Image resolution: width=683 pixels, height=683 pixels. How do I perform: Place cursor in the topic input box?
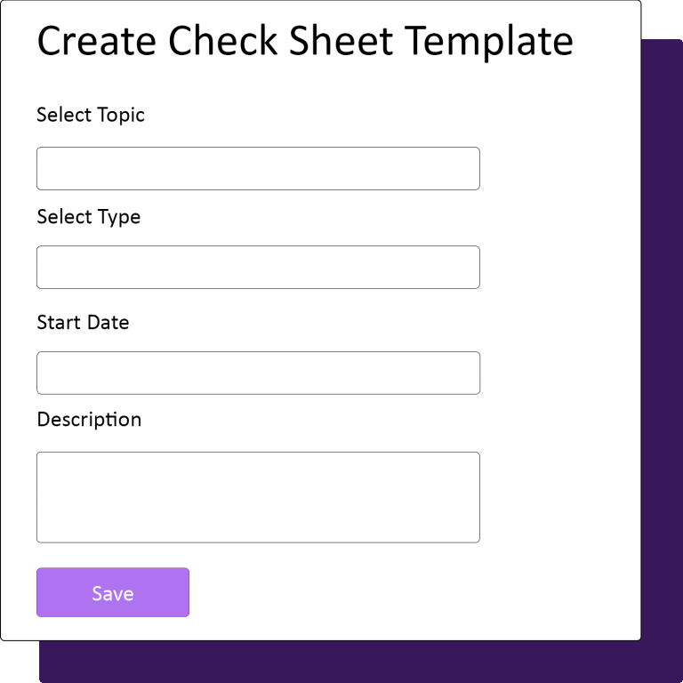258,169
